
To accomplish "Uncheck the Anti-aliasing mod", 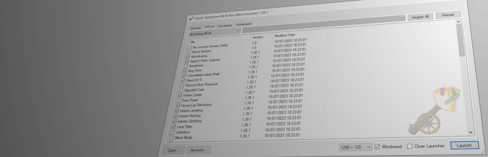I will (x=188, y=57).
